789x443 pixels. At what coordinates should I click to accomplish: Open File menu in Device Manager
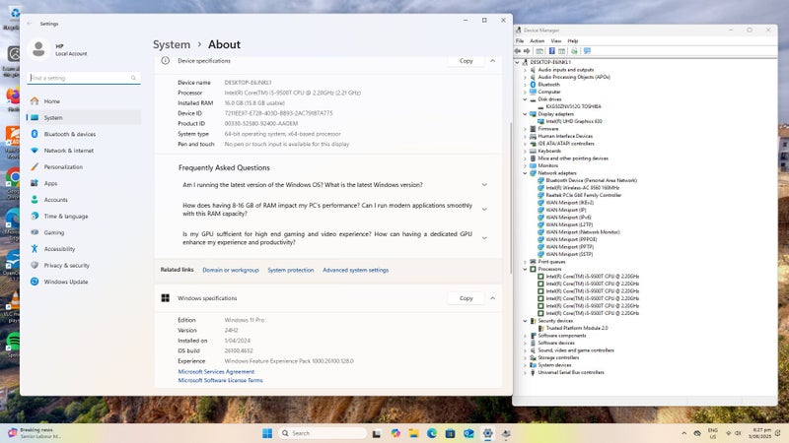pyautogui.click(x=520, y=41)
